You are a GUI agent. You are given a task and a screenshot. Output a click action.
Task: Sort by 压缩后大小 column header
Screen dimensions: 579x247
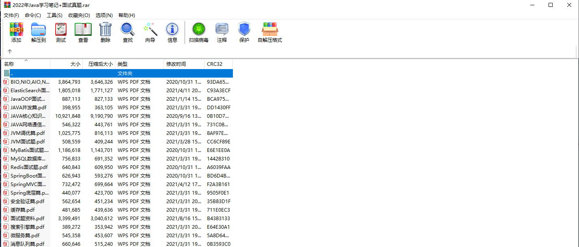pos(99,64)
